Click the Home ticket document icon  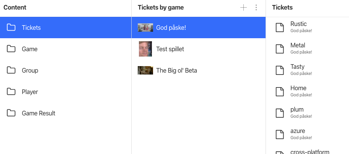point(280,91)
